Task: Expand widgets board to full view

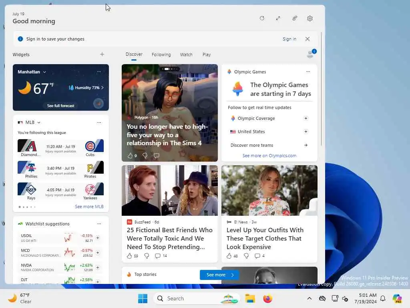Action: pyautogui.click(x=278, y=18)
